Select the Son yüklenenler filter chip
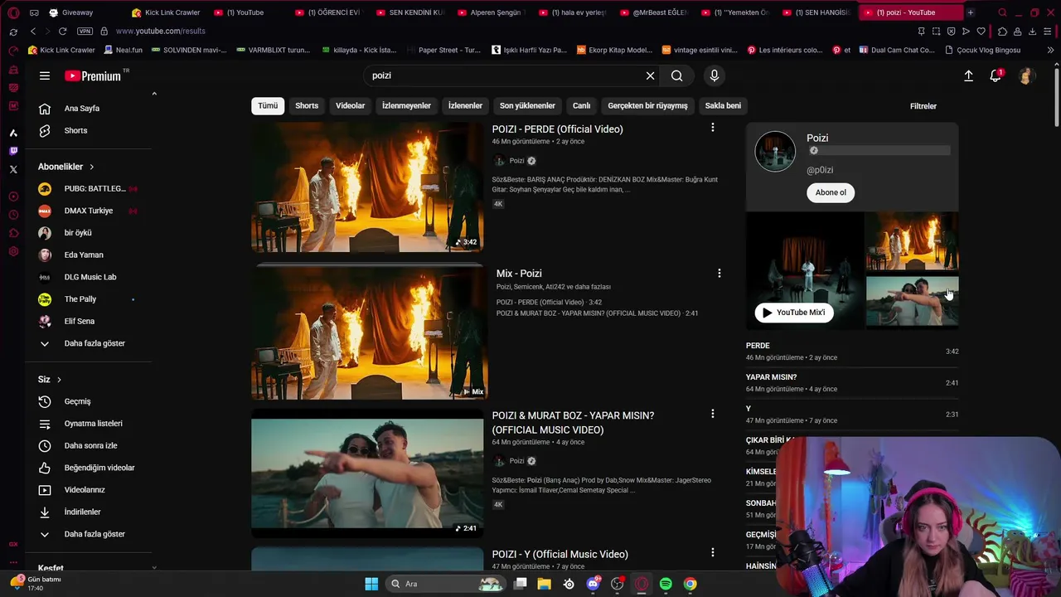The height and width of the screenshot is (597, 1061). point(527,105)
